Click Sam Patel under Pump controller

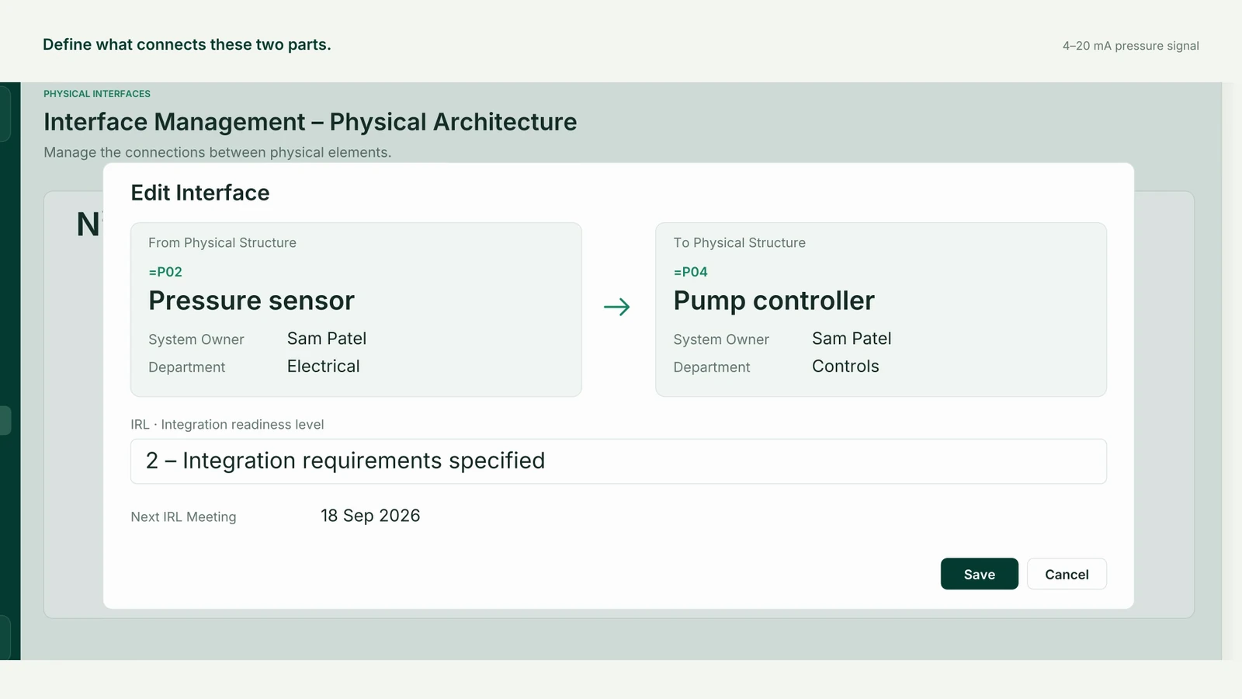[x=852, y=339]
